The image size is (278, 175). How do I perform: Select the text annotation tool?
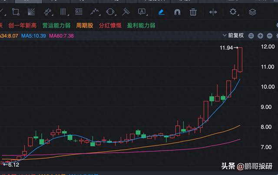coord(142,12)
